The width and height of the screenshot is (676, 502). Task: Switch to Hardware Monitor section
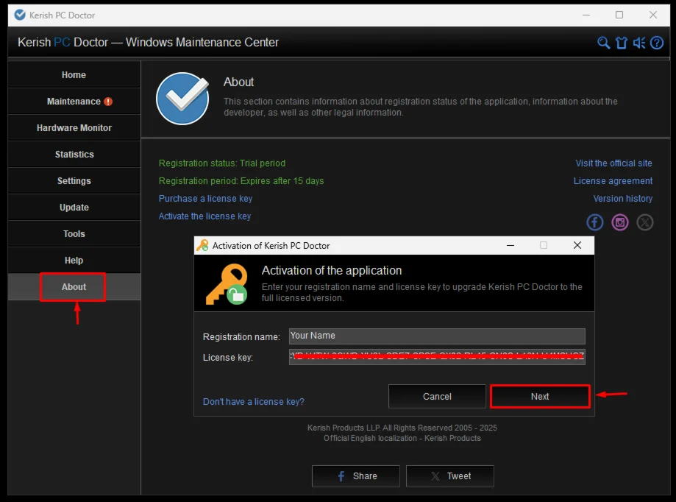(74, 128)
